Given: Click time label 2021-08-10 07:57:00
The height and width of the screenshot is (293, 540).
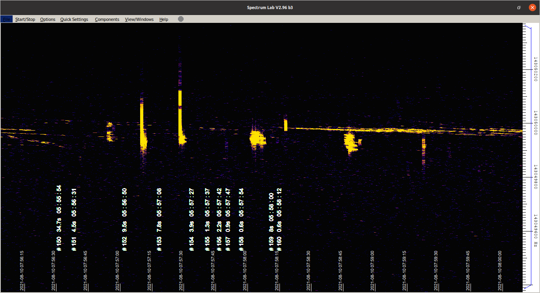Looking at the screenshot, I should tap(117, 271).
